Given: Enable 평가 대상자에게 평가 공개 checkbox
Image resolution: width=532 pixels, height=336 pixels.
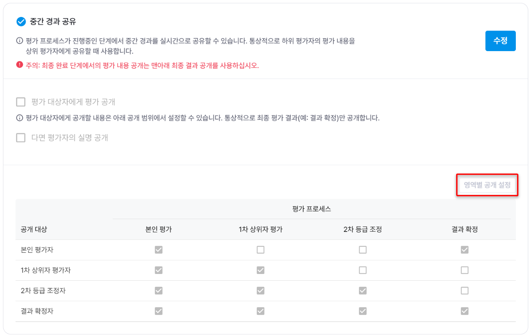Looking at the screenshot, I should (x=21, y=102).
